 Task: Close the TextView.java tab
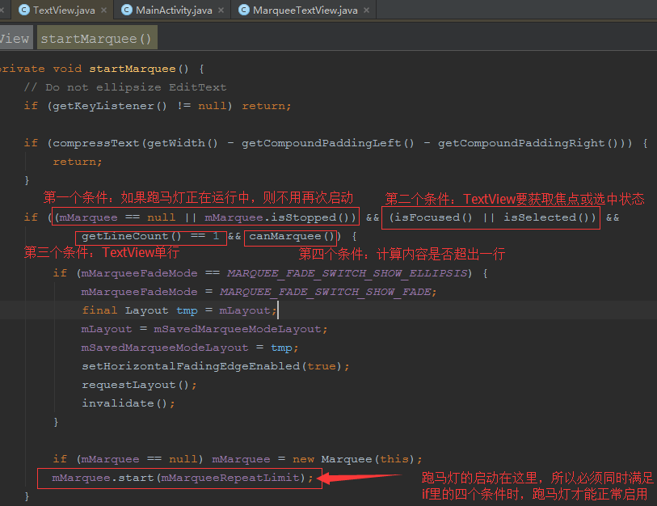(x=104, y=10)
